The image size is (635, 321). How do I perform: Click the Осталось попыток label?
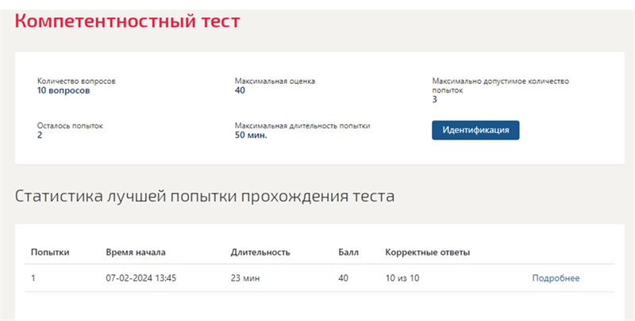click(70, 126)
